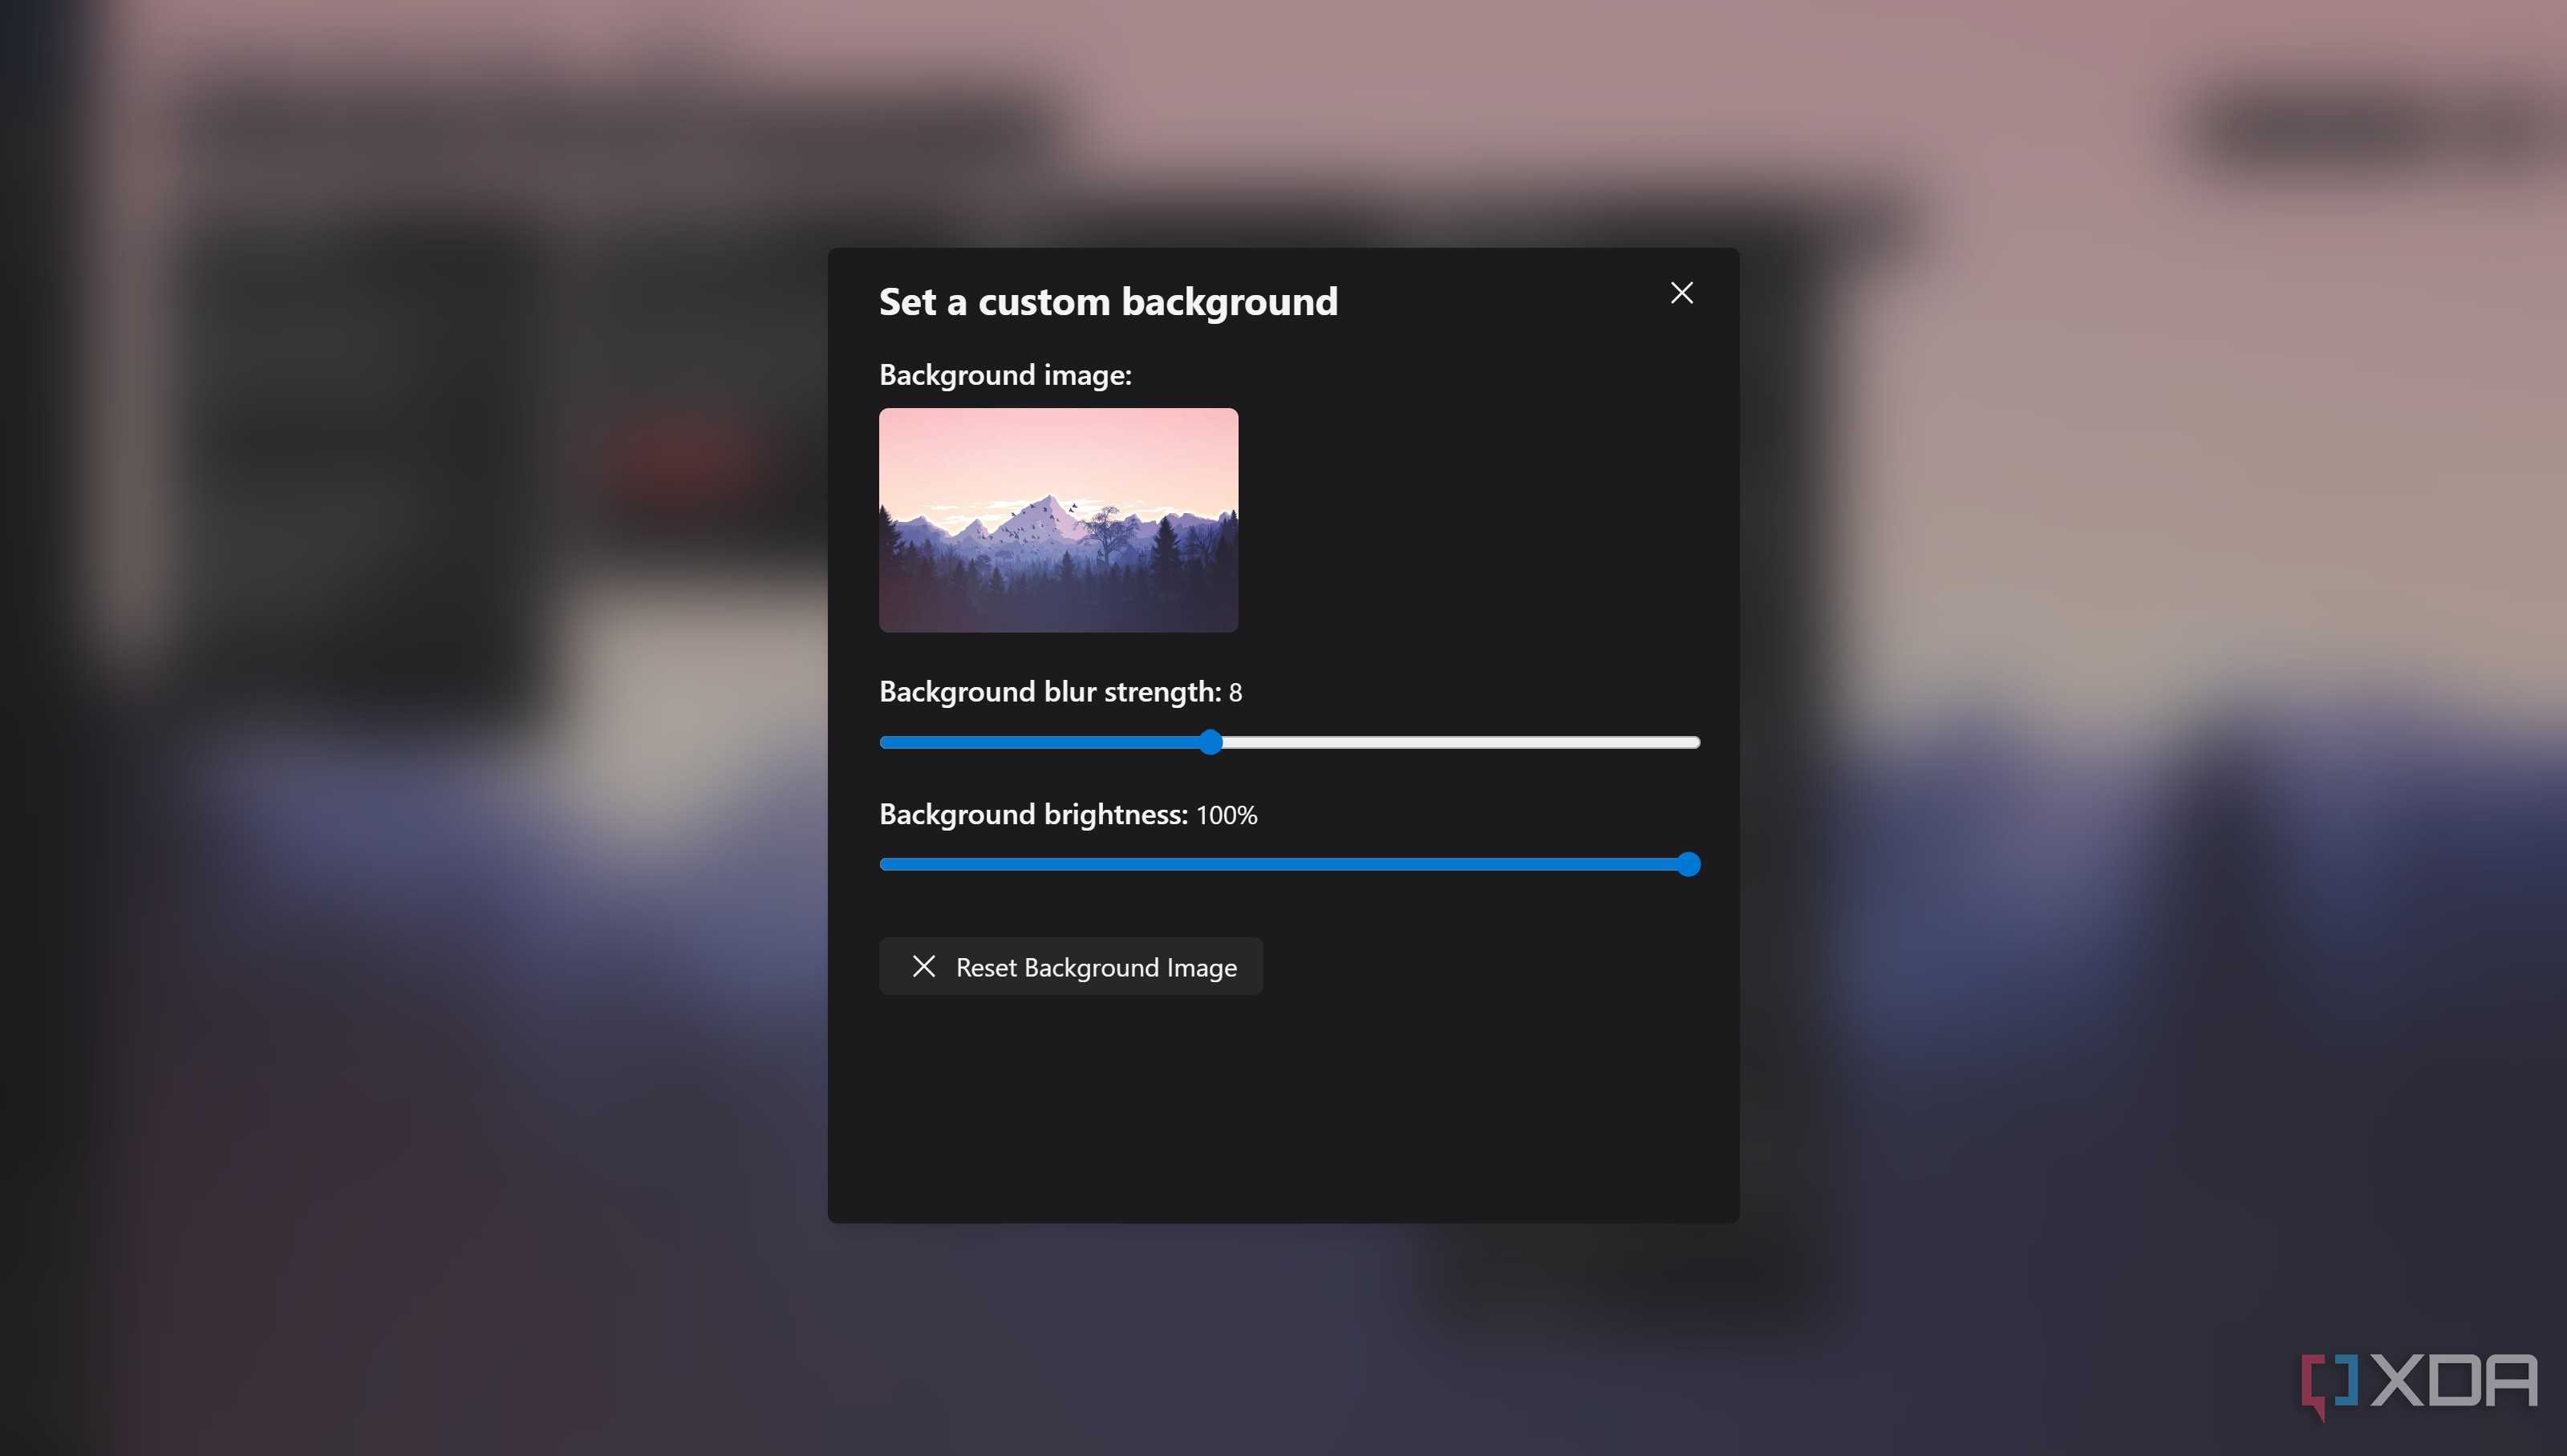Click the blur strength value 8

1235,693
